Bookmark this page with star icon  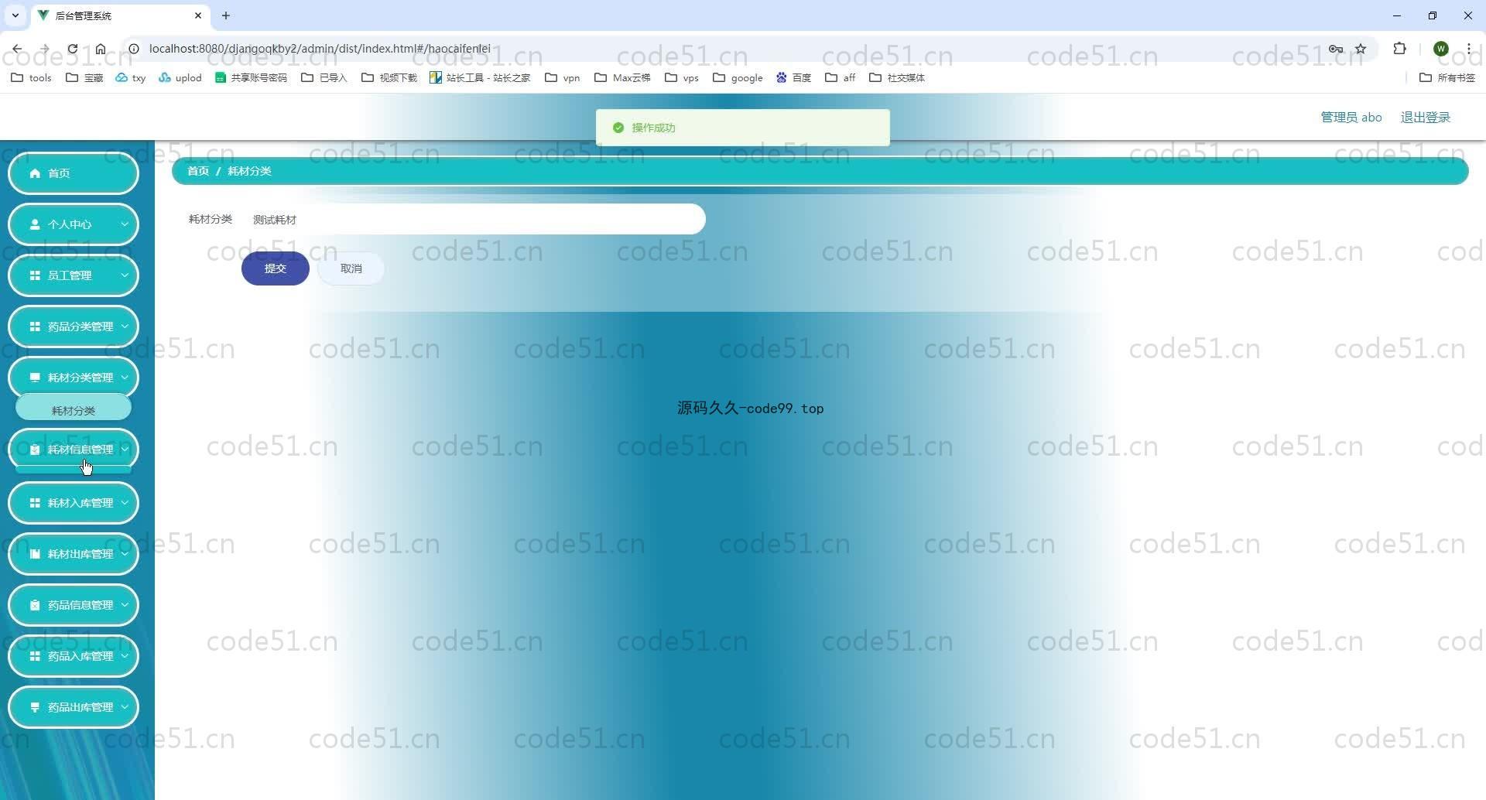(1361, 49)
